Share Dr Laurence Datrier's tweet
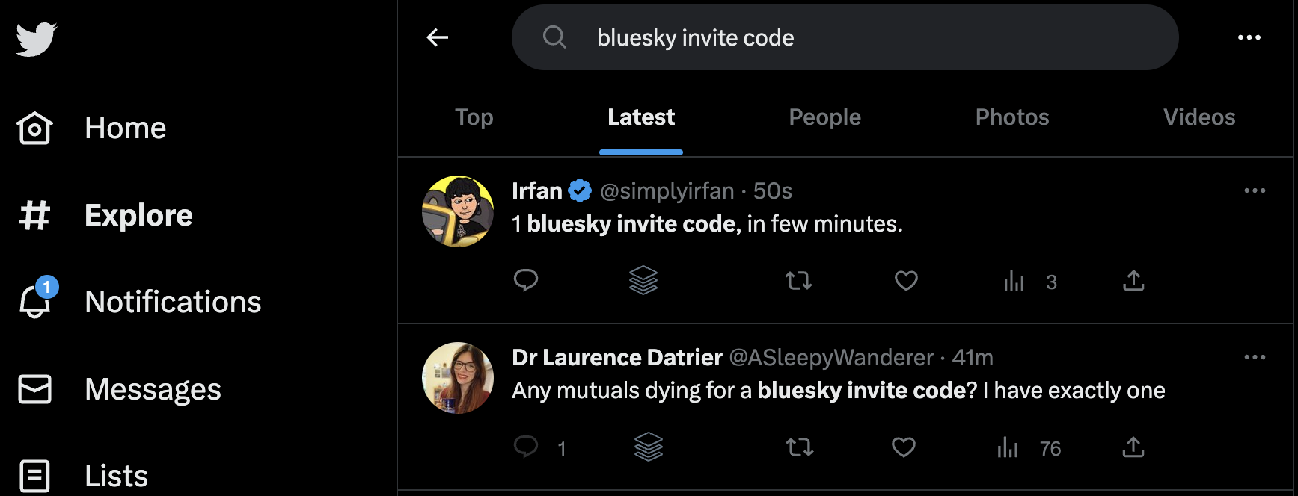1298x496 pixels. tap(1133, 447)
